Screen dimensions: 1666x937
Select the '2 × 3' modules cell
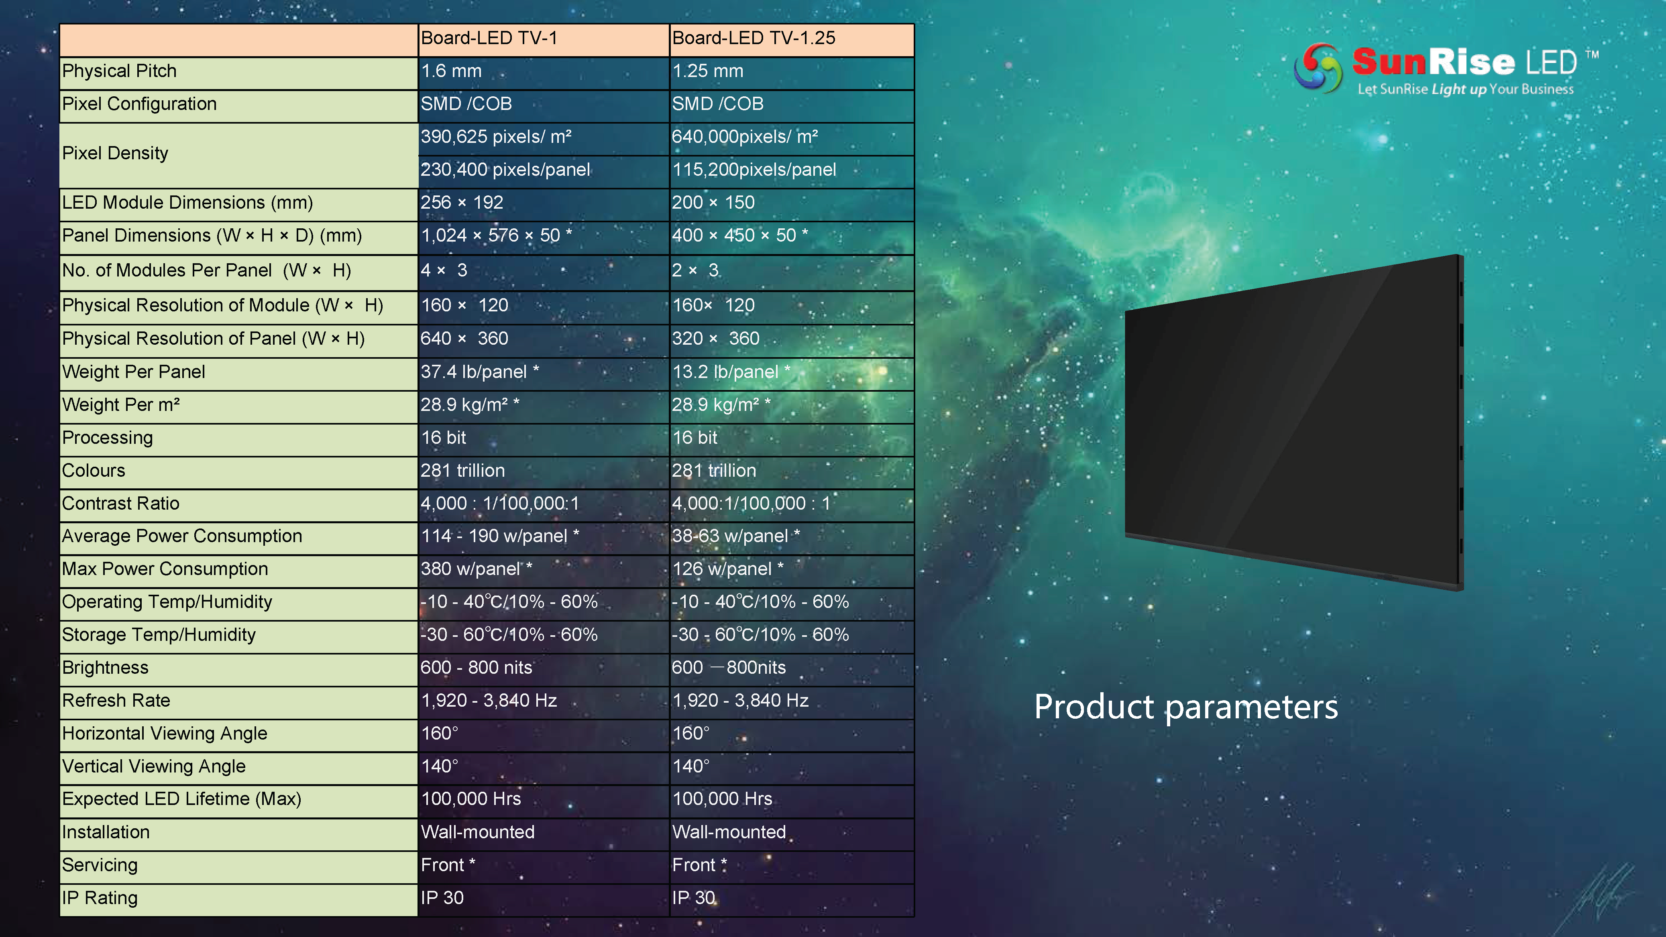[792, 272]
